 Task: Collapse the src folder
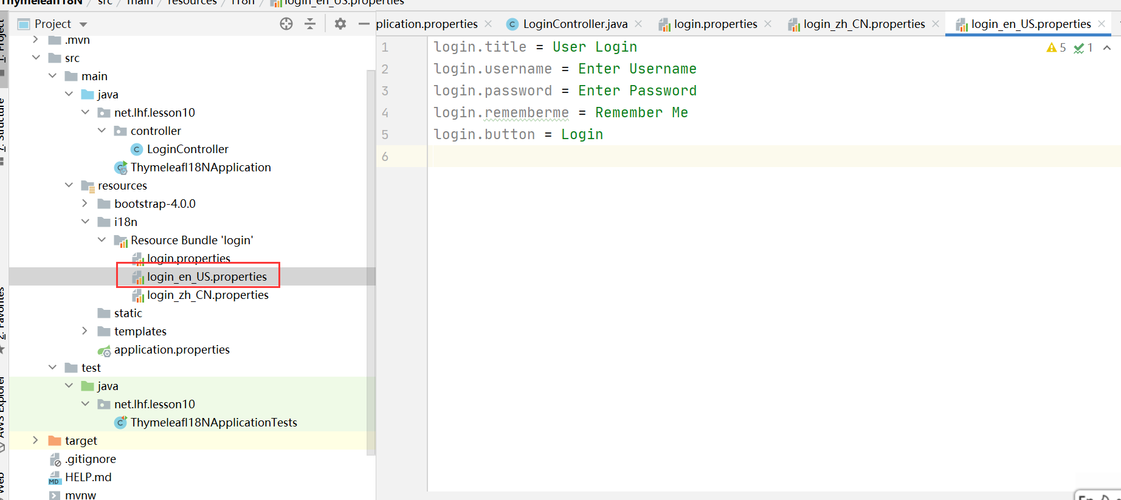[x=36, y=58]
